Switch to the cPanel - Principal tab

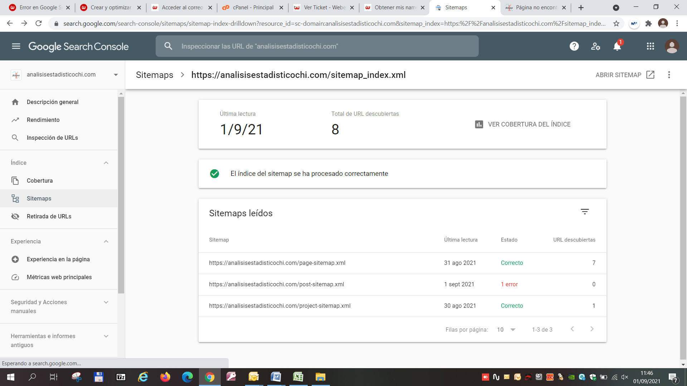click(x=253, y=8)
